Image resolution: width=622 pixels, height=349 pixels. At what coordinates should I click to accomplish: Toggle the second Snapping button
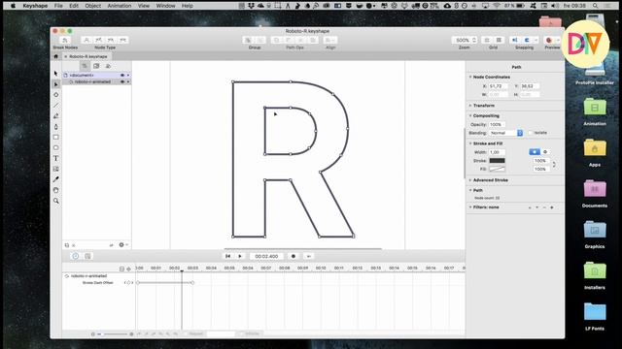pyautogui.click(x=527, y=40)
